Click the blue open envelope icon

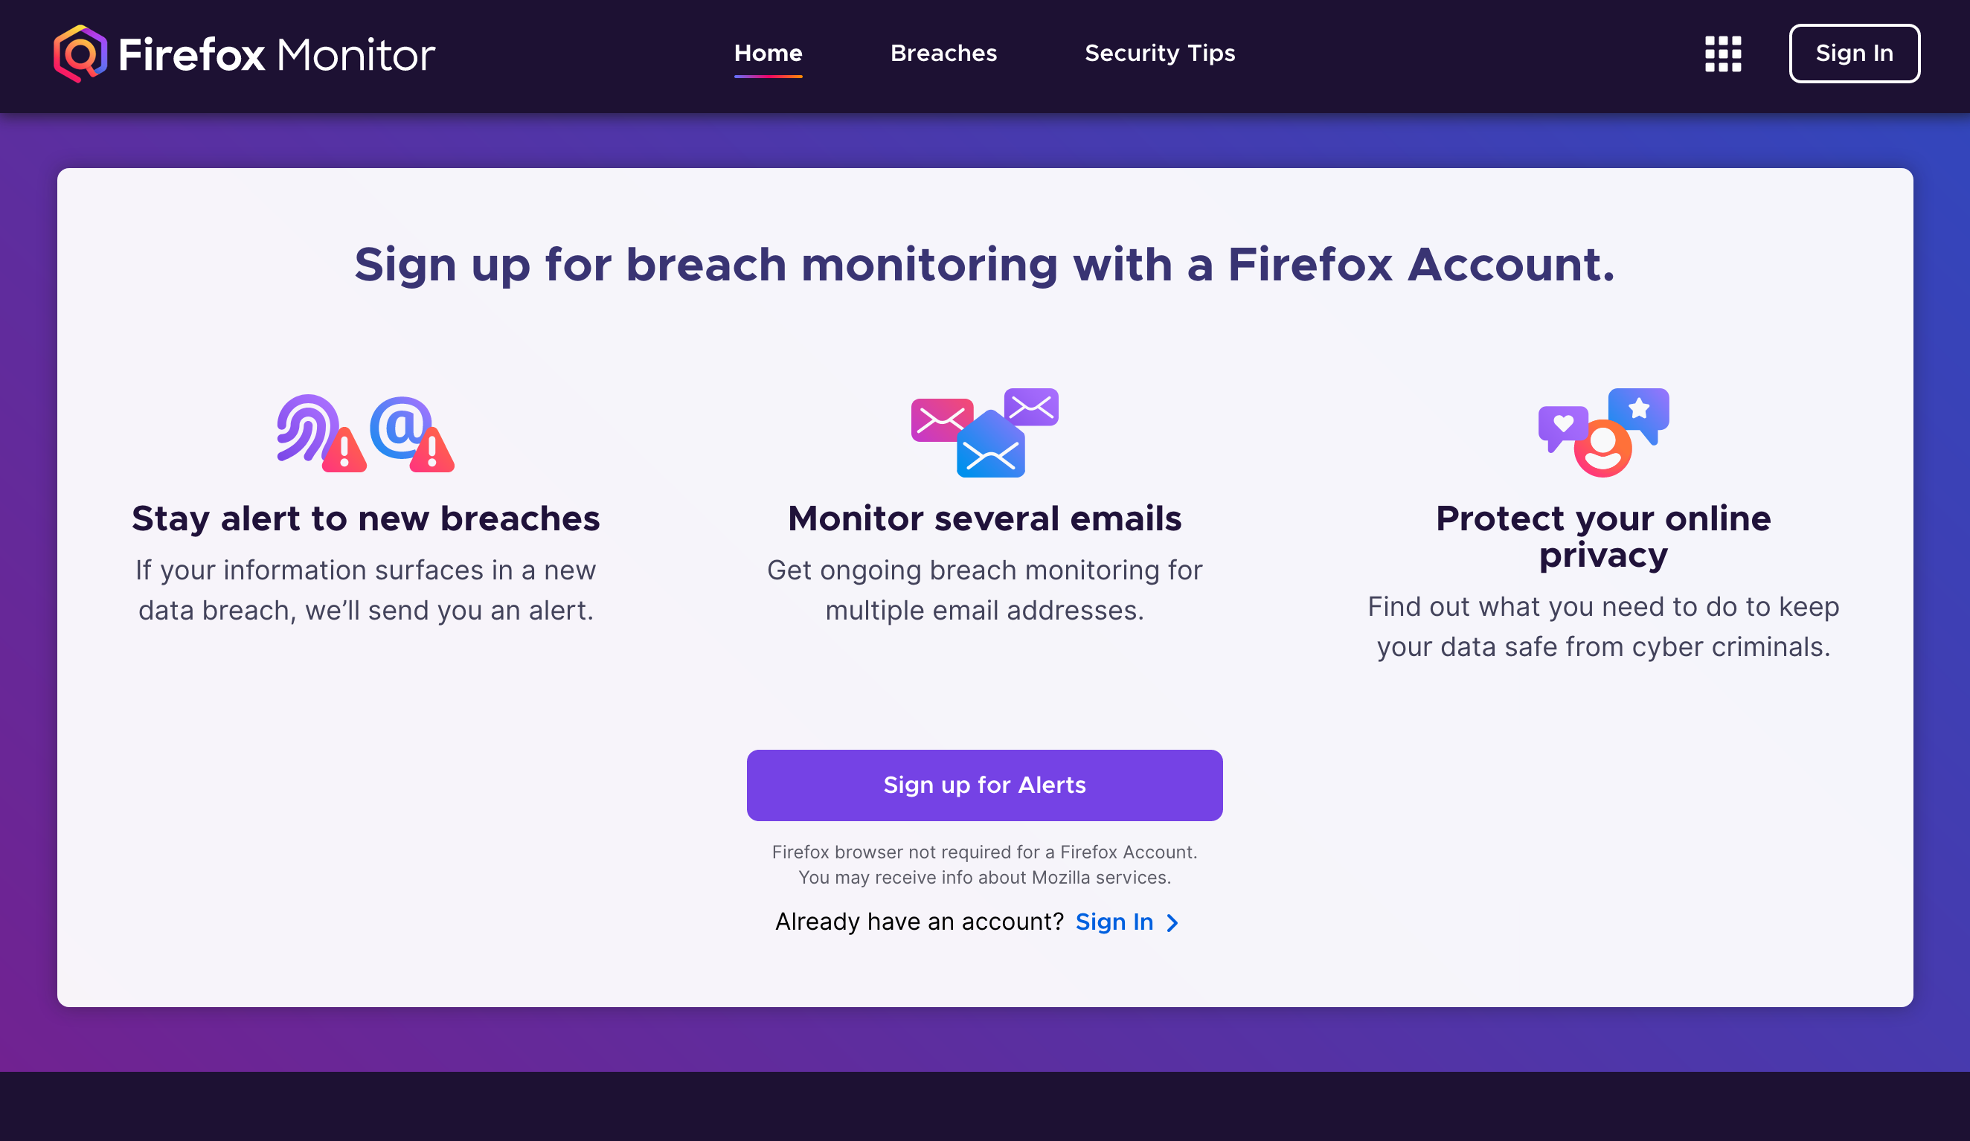tap(990, 444)
